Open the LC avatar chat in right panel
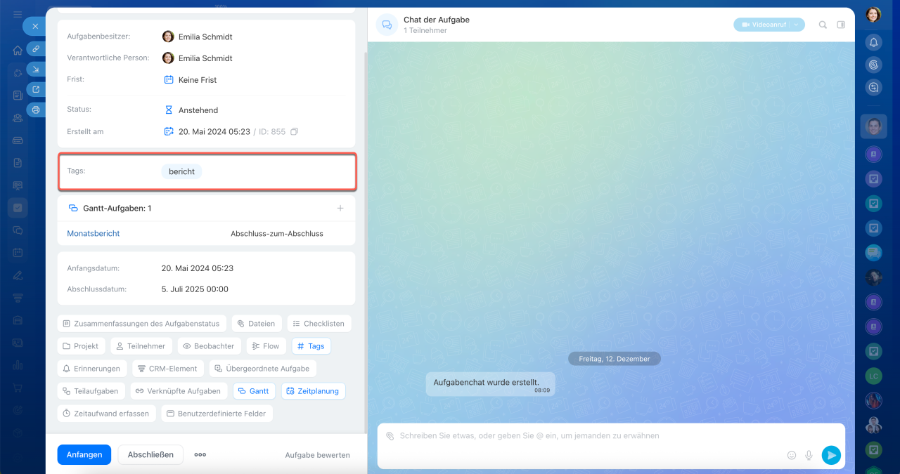900x474 pixels. 873,376
